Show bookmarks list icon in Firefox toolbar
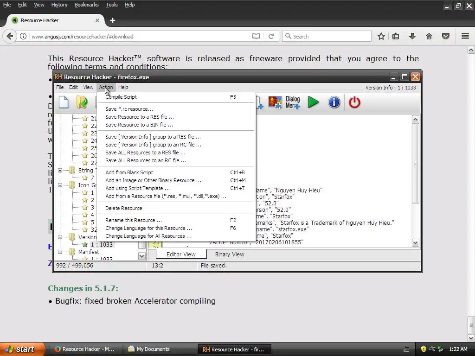 pos(396,36)
